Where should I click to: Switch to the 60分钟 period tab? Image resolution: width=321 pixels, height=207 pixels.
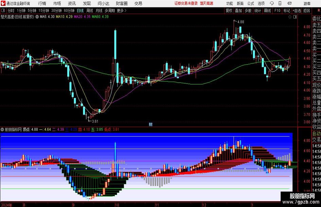tap(69, 11)
